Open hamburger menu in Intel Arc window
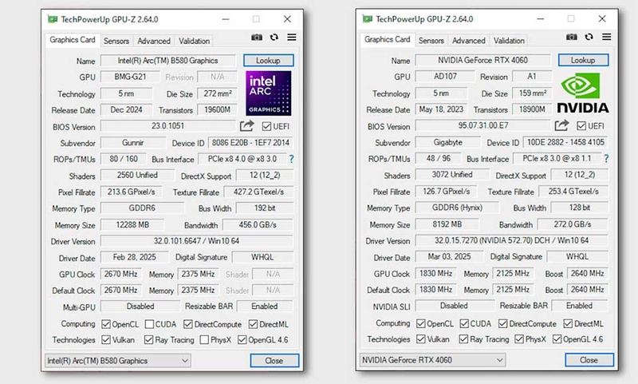 pos(292,38)
